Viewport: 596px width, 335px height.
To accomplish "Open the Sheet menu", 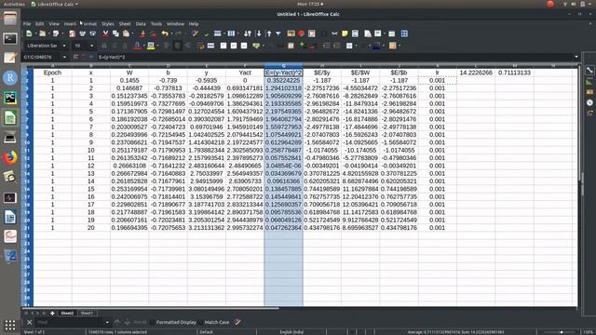I will (x=125, y=24).
